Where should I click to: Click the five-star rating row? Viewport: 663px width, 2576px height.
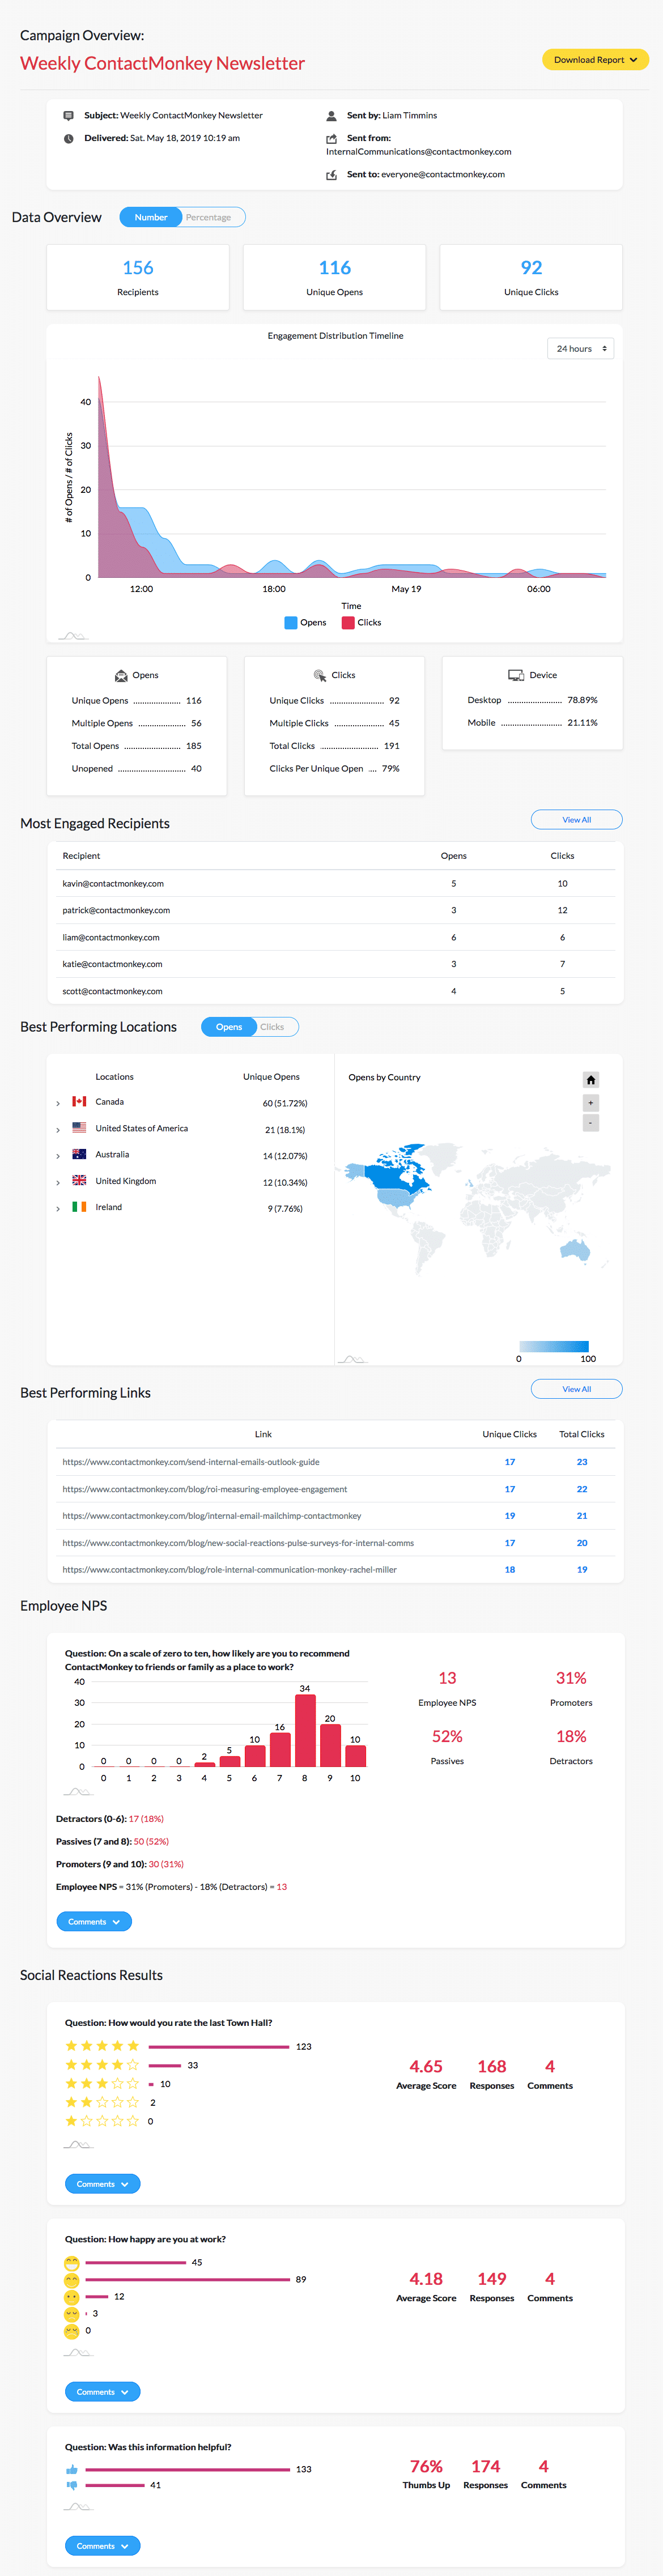click(102, 2046)
